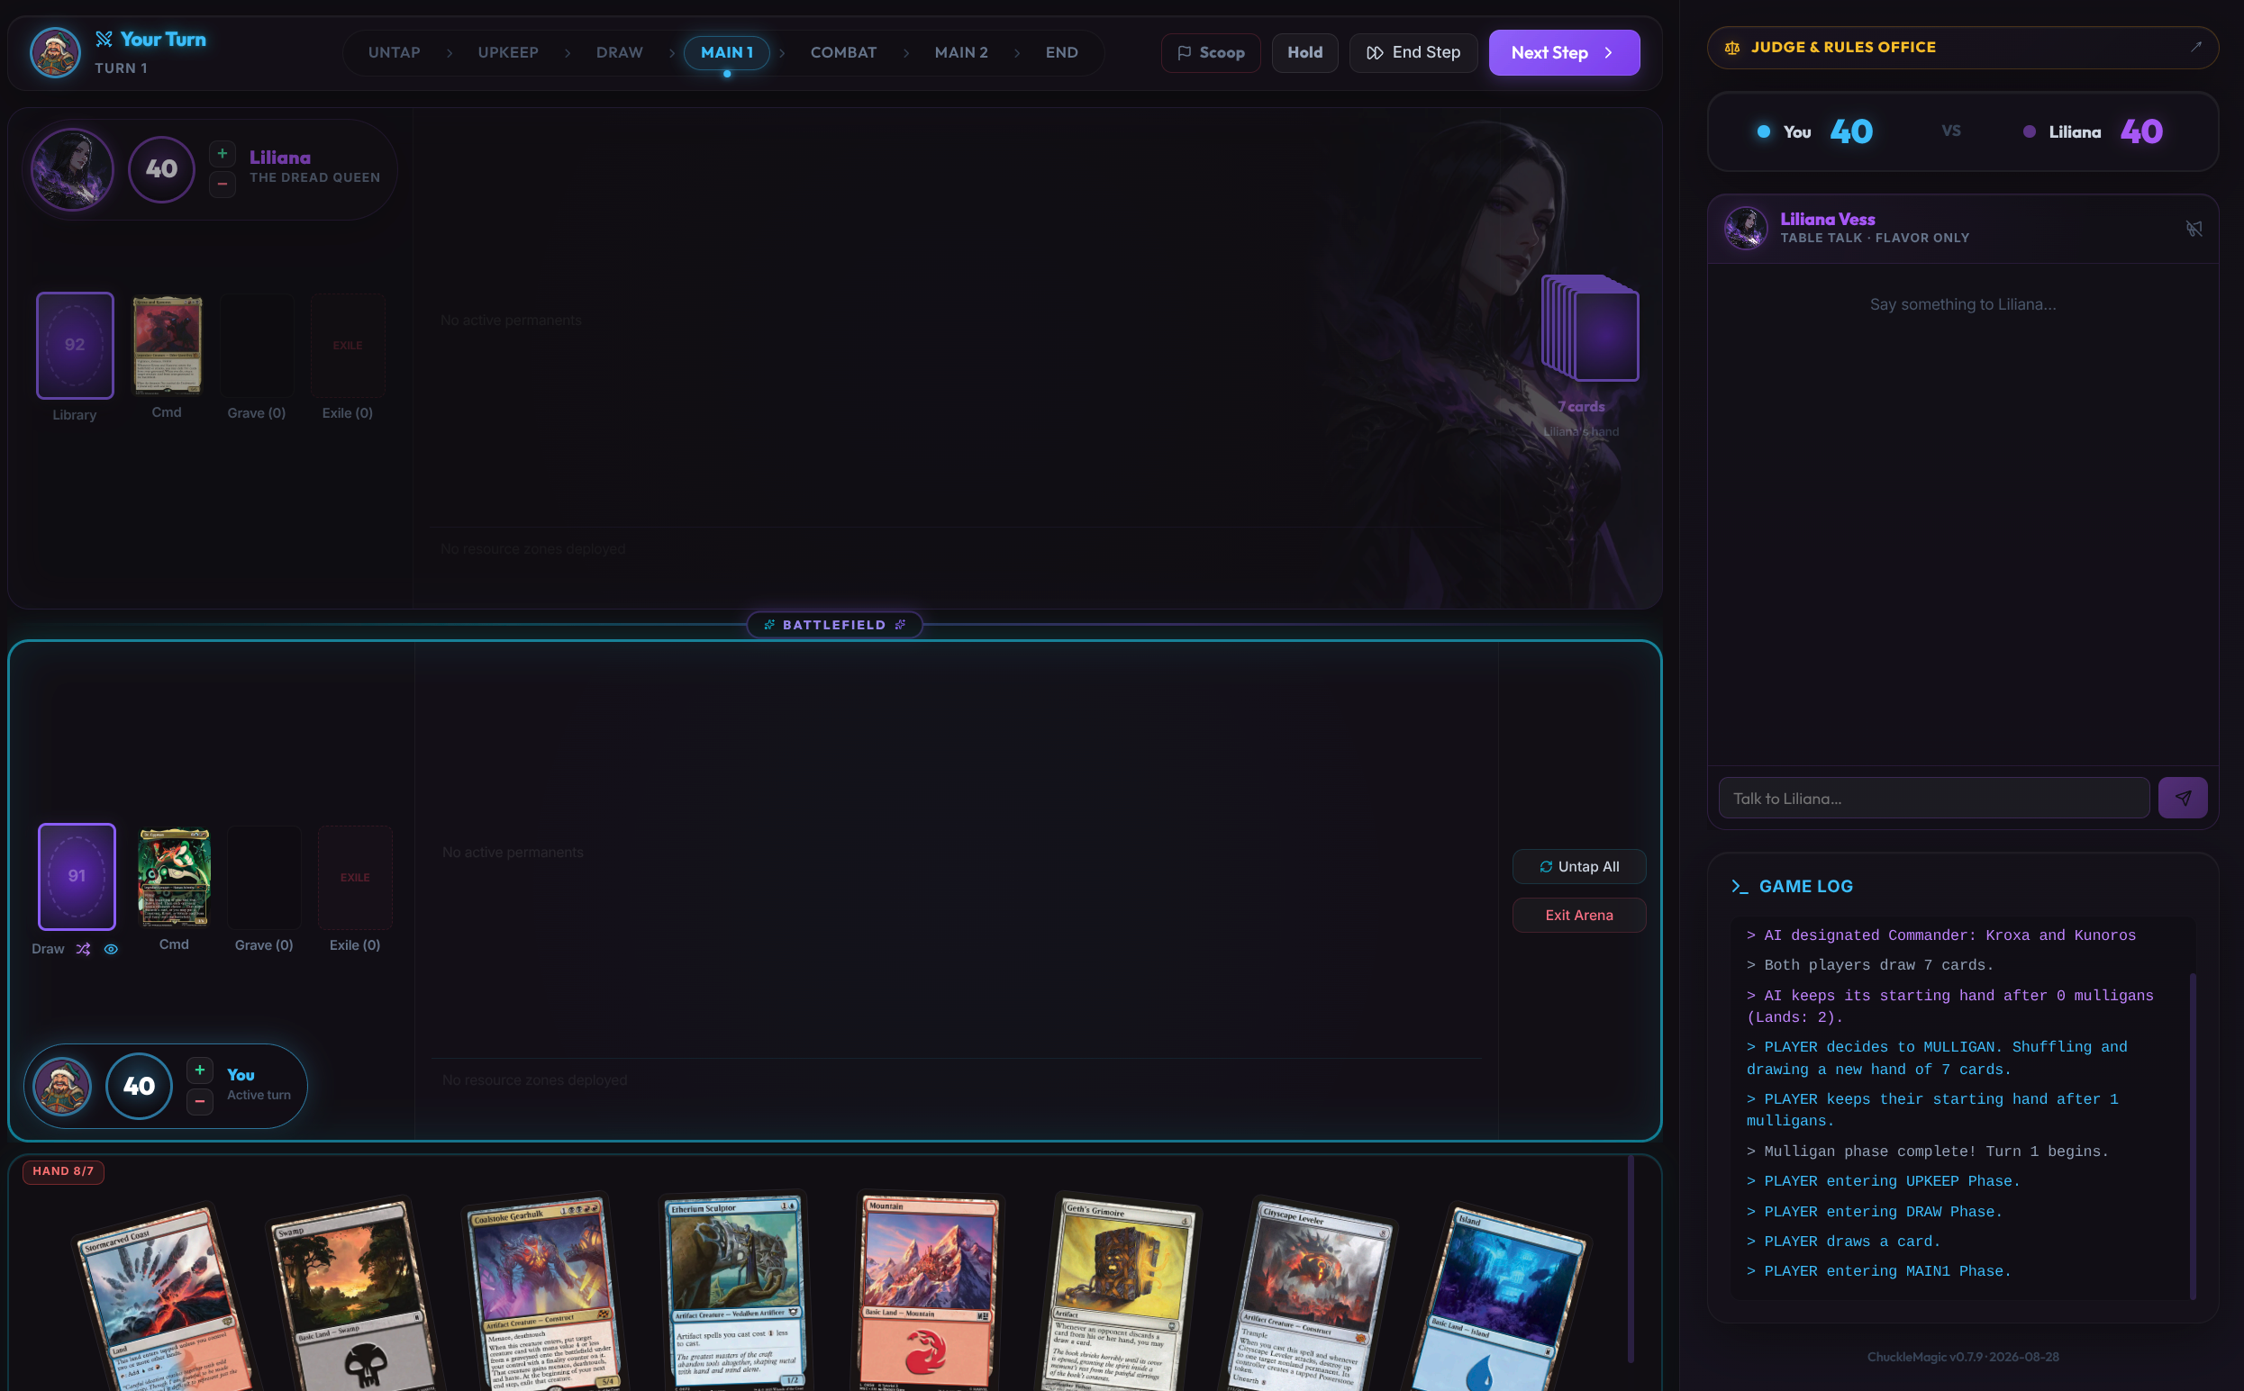Click your avatar beside your life total

62,1086
